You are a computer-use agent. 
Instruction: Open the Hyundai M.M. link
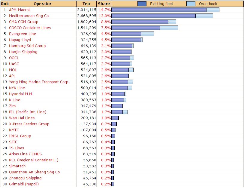click(21, 94)
